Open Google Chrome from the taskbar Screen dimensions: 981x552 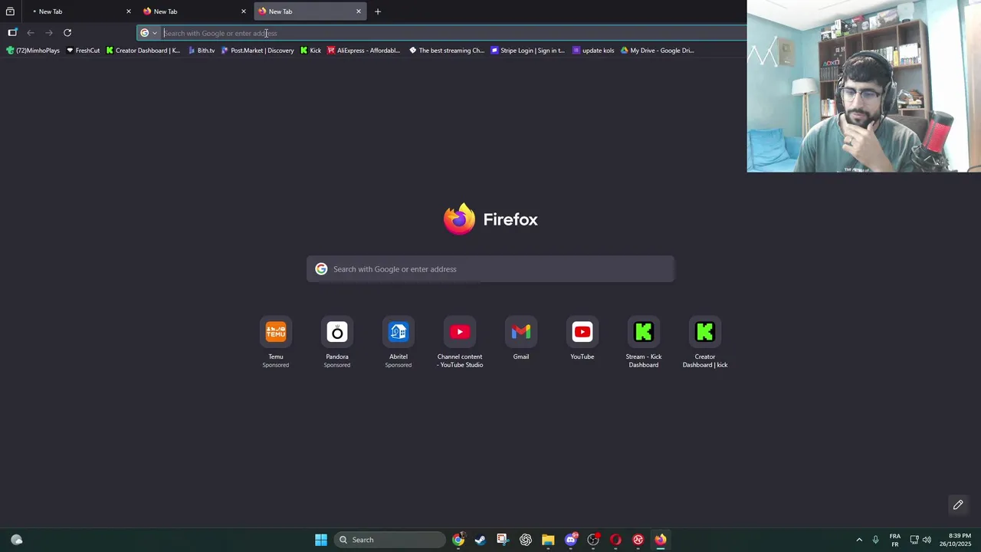pyautogui.click(x=458, y=540)
